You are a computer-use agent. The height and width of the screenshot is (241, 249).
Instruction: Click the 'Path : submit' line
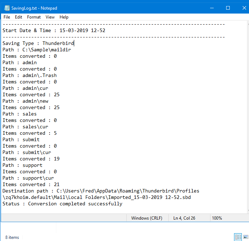point(21,140)
